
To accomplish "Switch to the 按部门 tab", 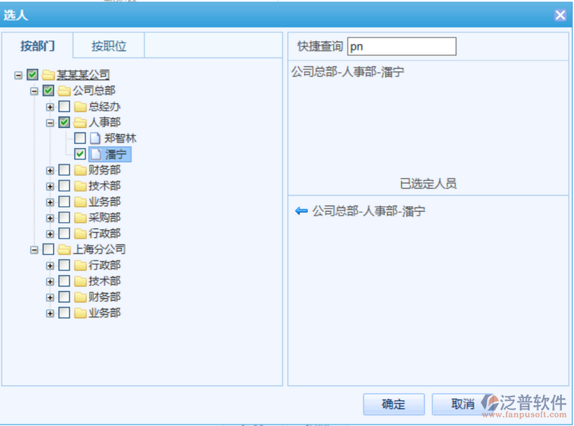I will pos(37,46).
